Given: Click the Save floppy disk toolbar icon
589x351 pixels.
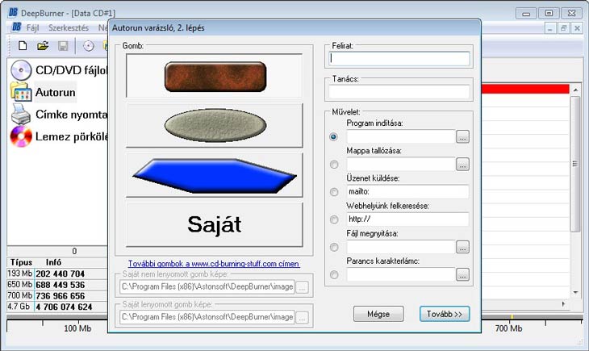Looking at the screenshot, I should (63, 46).
